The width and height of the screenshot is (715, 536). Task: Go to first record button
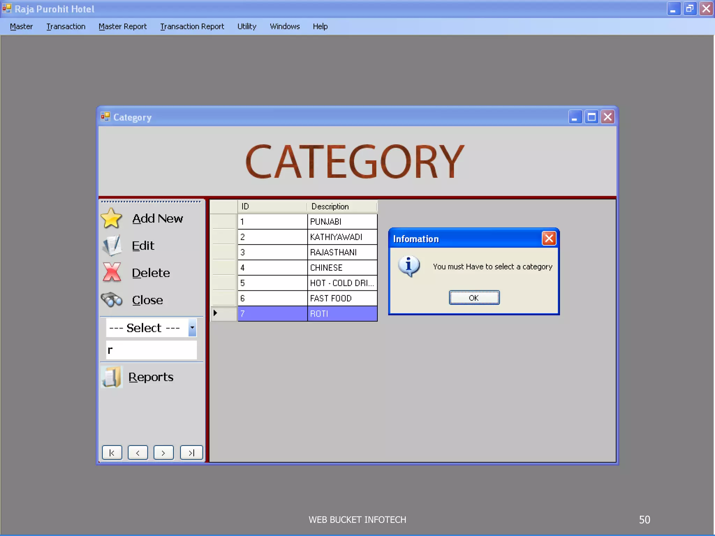pyautogui.click(x=112, y=453)
